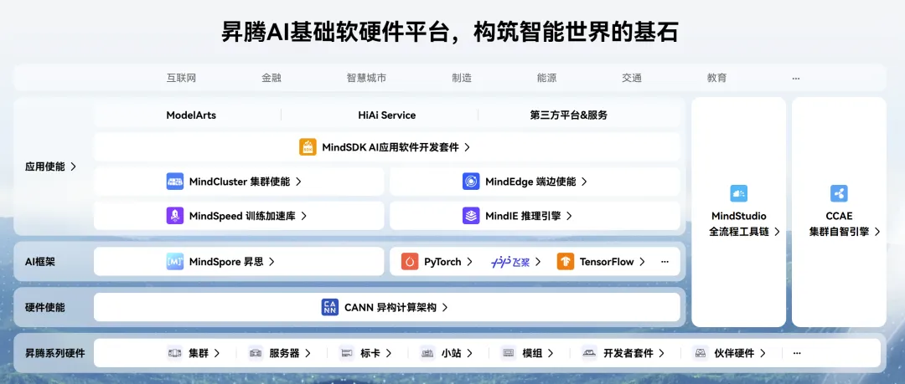The height and width of the screenshot is (384, 905).
Task: Click the 模组 module icon
Action: (509, 353)
